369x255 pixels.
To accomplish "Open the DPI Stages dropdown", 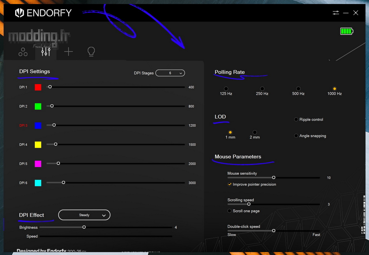I will coord(170,73).
